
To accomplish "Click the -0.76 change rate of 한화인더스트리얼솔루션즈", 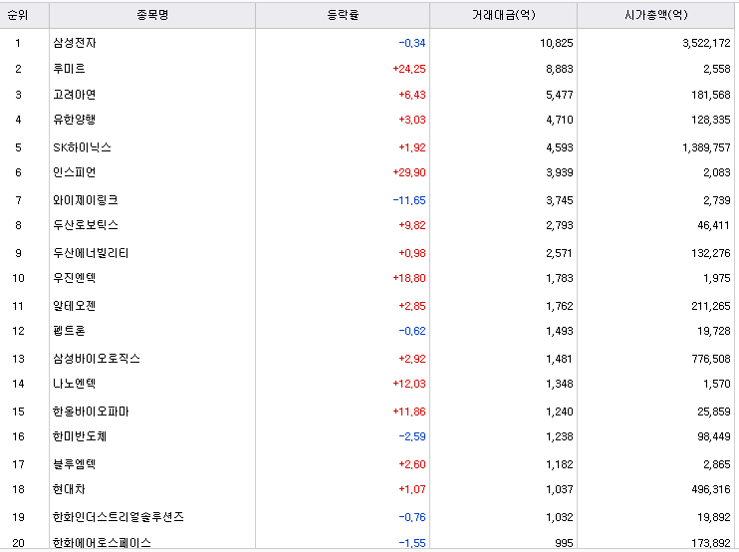I will pyautogui.click(x=412, y=517).
